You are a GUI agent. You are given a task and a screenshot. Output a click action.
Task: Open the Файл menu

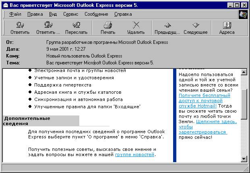point(15,14)
